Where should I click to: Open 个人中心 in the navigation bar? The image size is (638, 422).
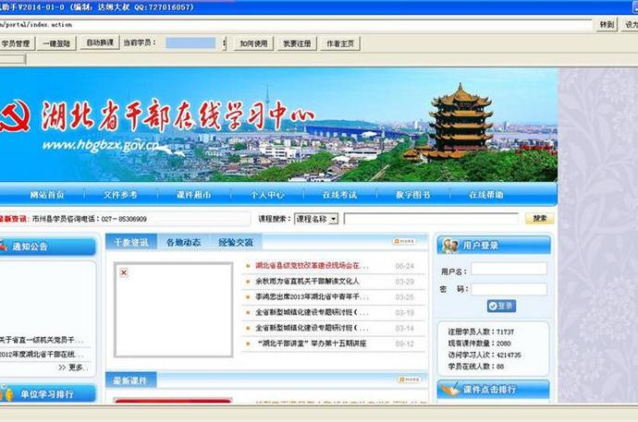point(267,195)
